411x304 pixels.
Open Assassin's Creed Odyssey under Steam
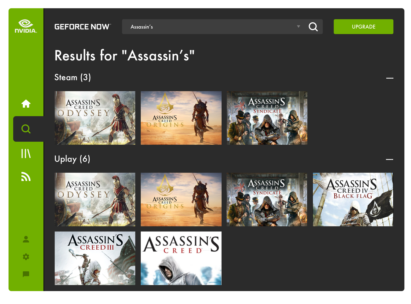95,118
